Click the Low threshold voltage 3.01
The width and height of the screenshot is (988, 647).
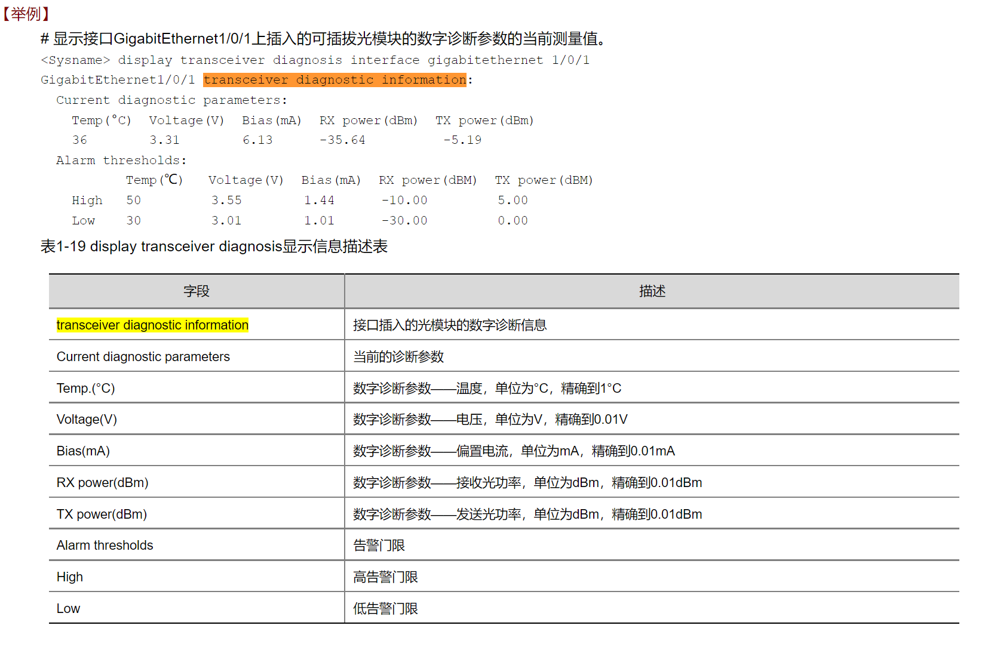[226, 221]
